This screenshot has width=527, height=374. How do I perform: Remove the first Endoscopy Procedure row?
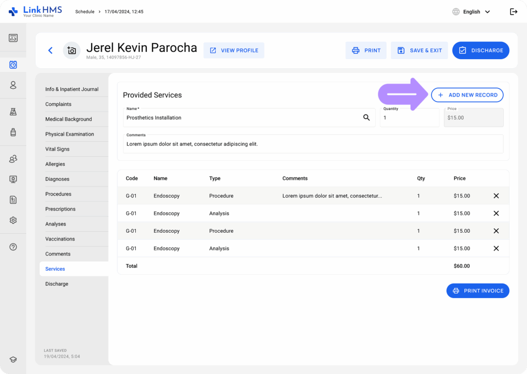496,196
